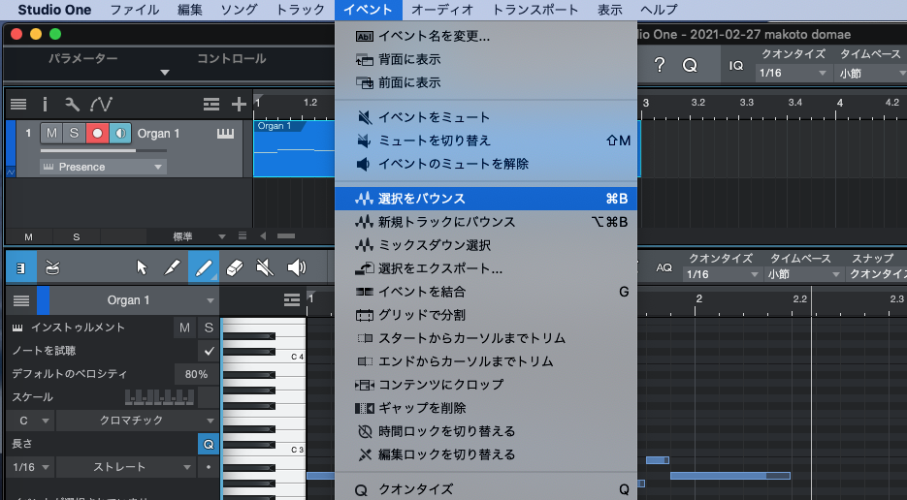
Task: Open scale key C dropdown
Action: (x=31, y=421)
